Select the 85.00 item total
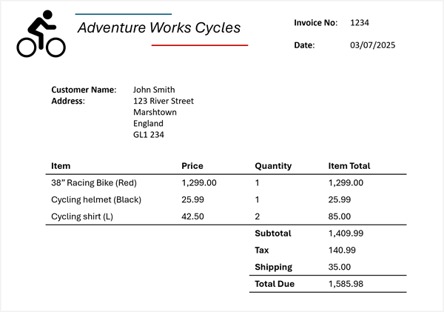Viewport: 444px width, 312px height. [x=340, y=216]
